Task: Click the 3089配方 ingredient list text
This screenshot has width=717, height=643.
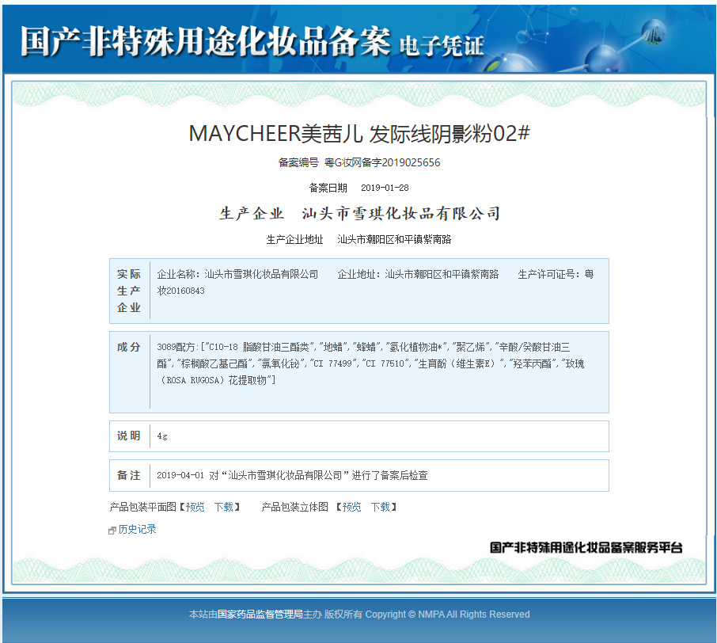Action: tap(370, 363)
